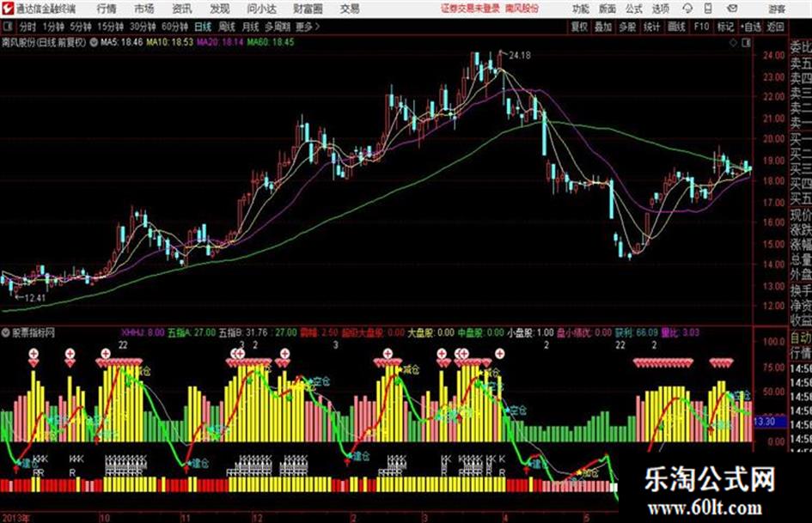Viewport: 812px width, 523px height.
Task: Open the 功能 menu
Action: 581,9
